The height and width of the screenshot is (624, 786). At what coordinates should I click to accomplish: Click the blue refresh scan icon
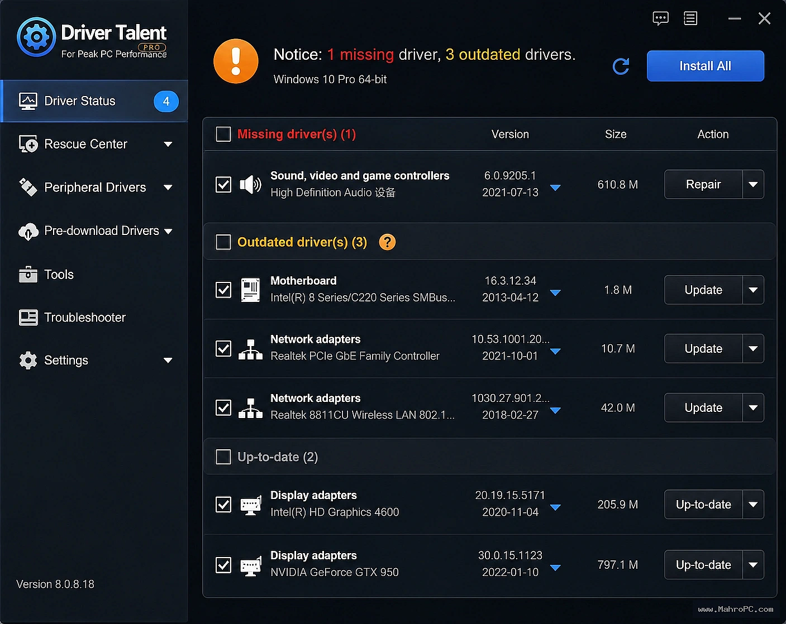coord(621,66)
